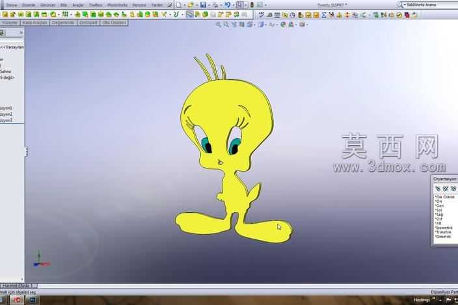Select *Üst view in orientation list
Viewport: 458px width, 305px height.
click(x=438, y=219)
